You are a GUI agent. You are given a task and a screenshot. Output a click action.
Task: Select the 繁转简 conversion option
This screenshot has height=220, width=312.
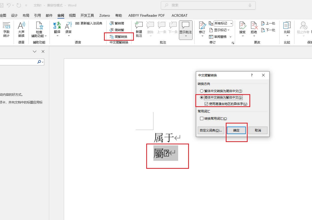(117, 23)
